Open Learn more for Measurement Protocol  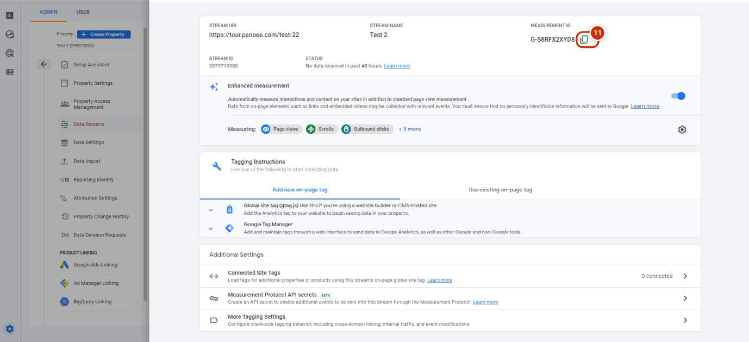[x=485, y=302]
